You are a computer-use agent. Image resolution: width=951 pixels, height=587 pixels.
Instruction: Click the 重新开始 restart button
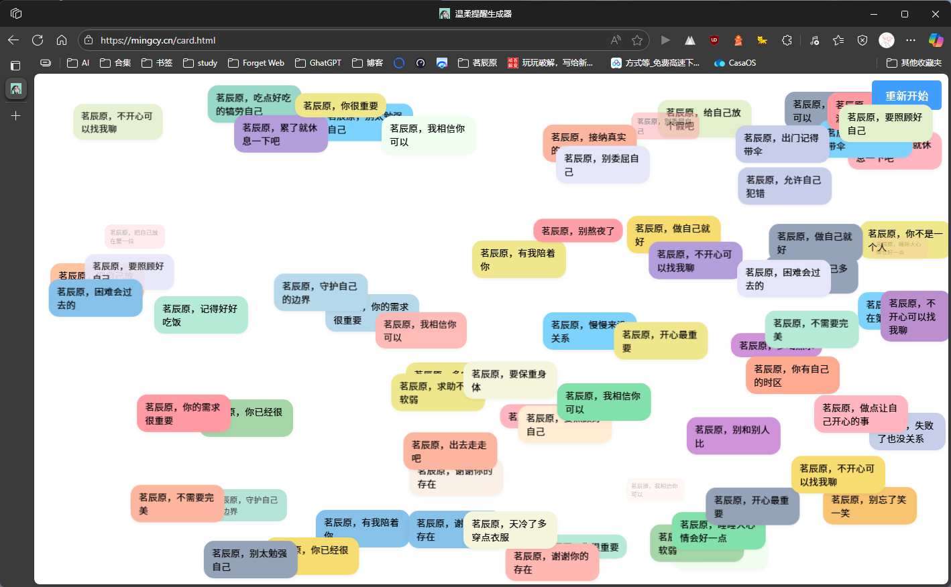[906, 96]
